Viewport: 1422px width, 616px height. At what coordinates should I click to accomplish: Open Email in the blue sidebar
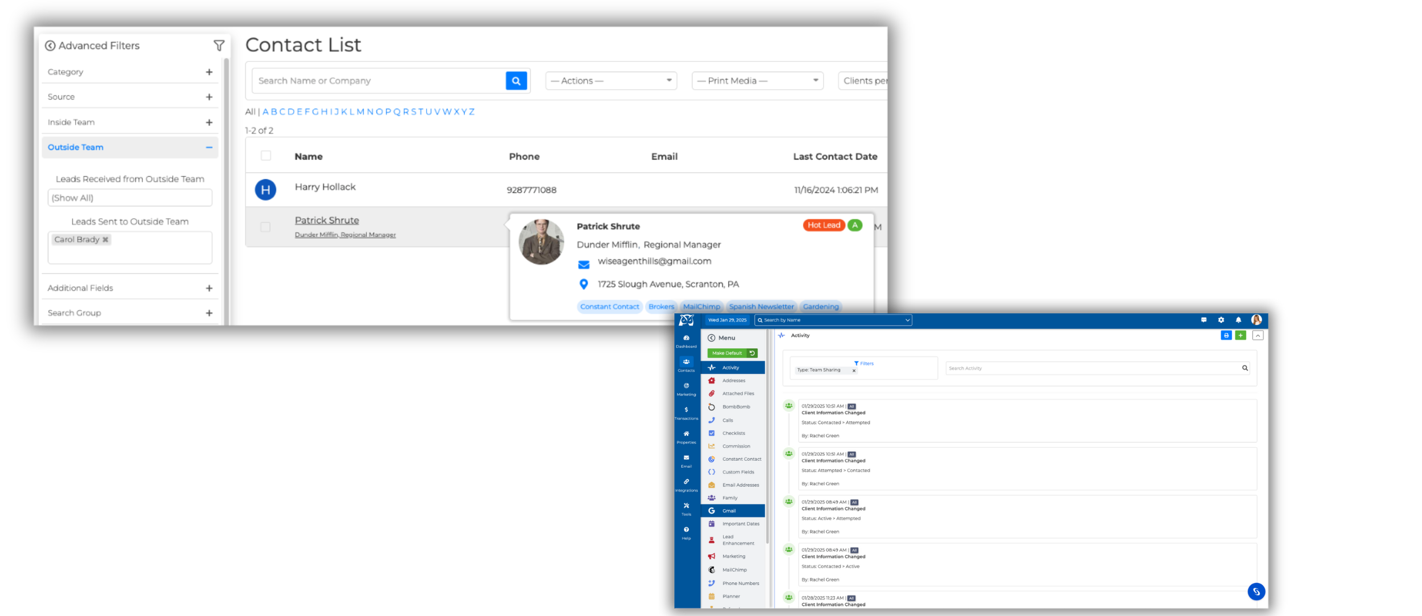point(687,461)
